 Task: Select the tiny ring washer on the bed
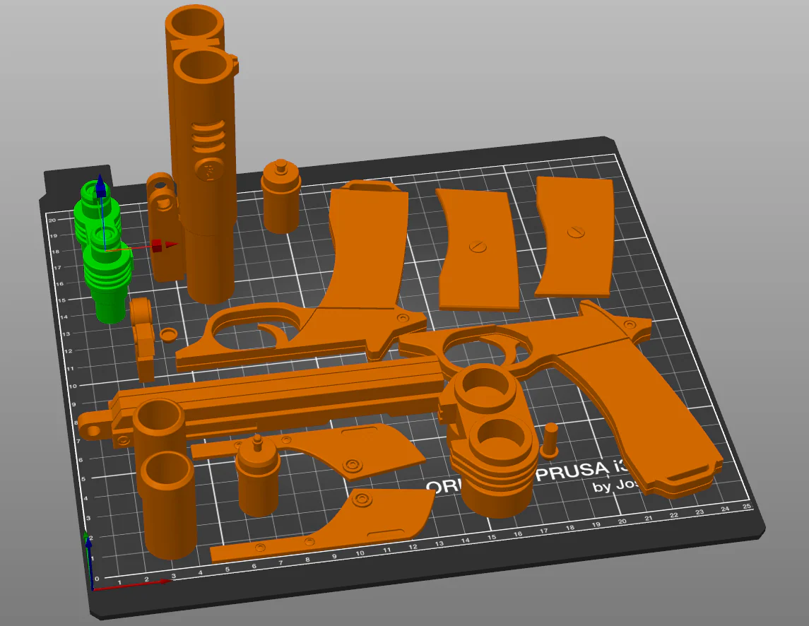pyautogui.click(x=167, y=334)
